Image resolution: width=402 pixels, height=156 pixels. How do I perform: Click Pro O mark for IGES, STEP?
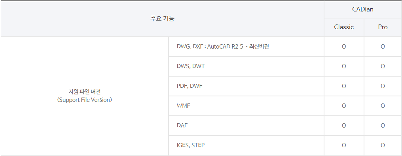tap(383, 145)
